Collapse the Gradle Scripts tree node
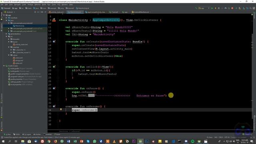The image size is (256, 144). (4, 66)
